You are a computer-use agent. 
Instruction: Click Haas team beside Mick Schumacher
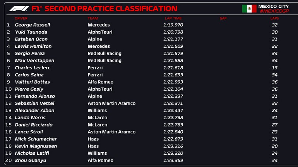pos(93,139)
